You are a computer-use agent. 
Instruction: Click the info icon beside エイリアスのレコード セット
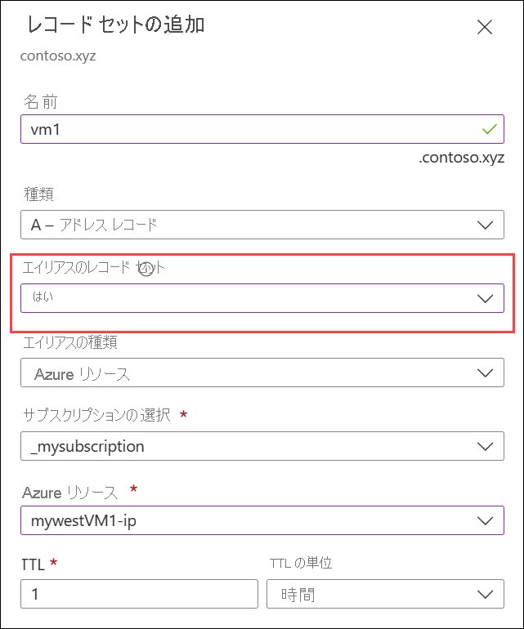[x=146, y=270]
